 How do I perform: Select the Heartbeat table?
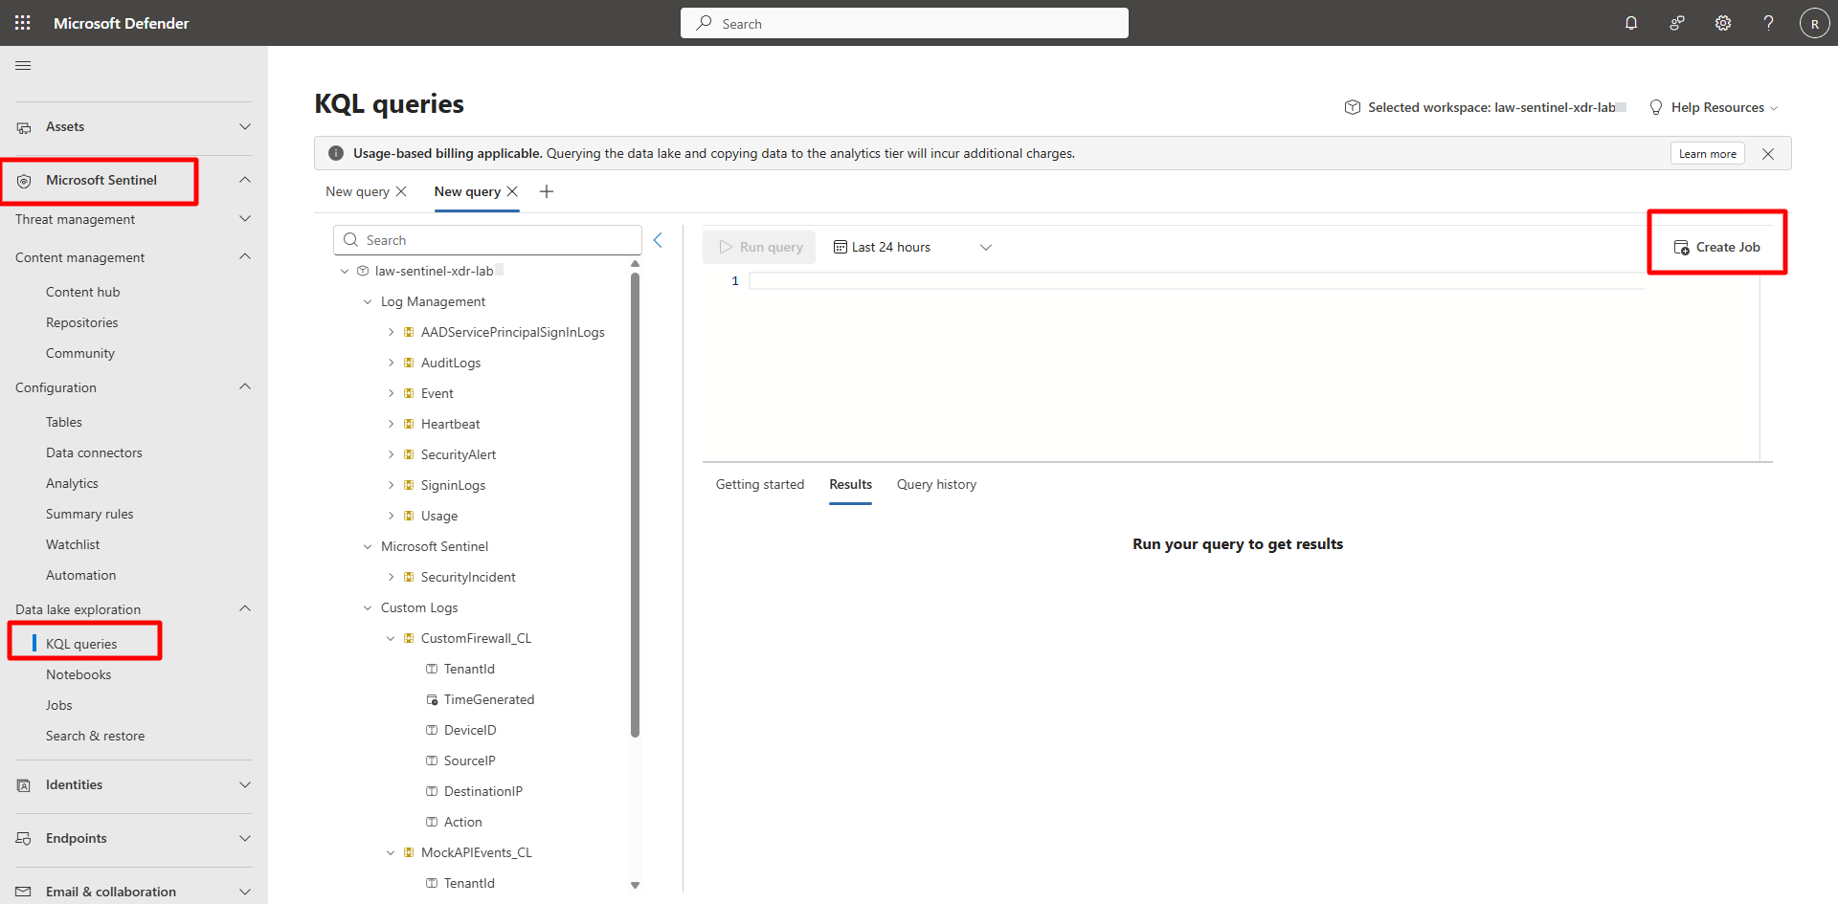(x=450, y=424)
